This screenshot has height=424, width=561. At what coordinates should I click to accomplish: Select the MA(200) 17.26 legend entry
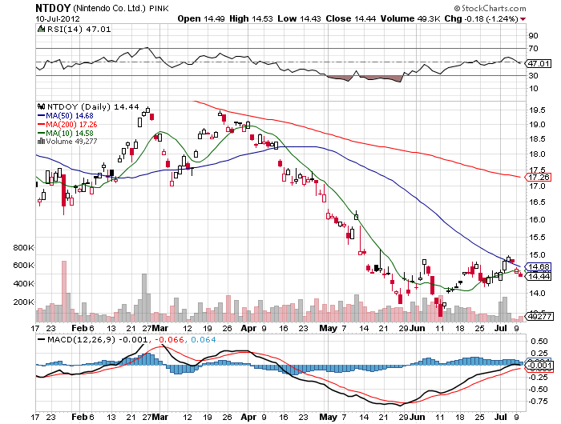click(67, 124)
